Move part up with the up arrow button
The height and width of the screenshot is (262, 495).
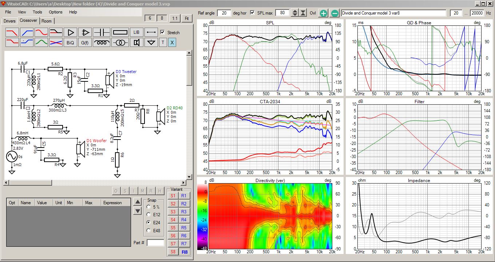click(x=137, y=202)
